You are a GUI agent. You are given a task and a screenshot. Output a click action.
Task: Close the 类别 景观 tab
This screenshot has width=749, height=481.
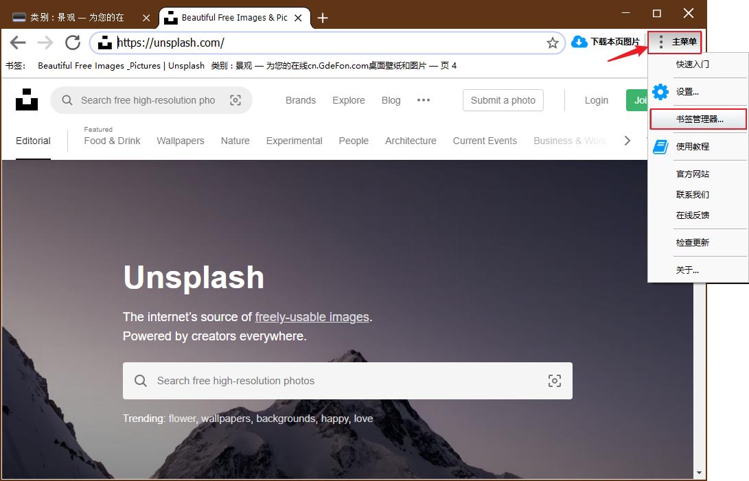[146, 18]
